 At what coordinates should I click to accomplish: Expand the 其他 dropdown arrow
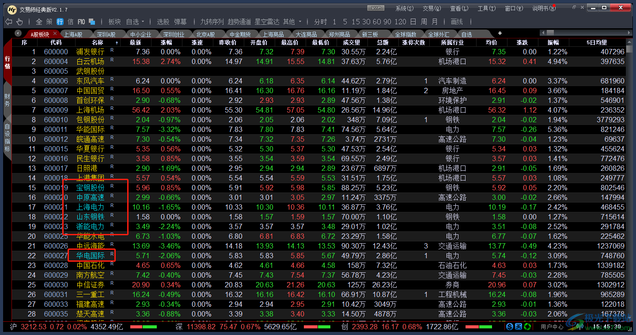pyautogui.click(x=300, y=22)
